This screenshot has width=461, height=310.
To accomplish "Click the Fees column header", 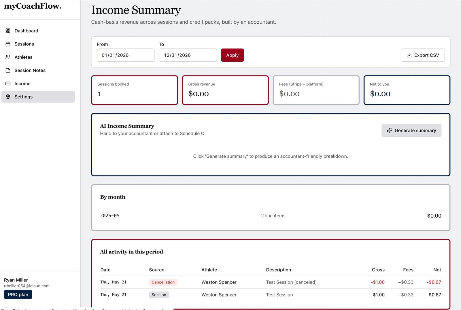I will pos(408,270).
